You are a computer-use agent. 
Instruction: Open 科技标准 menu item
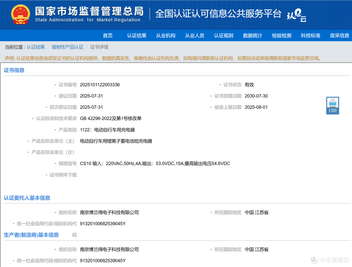pos(311,35)
